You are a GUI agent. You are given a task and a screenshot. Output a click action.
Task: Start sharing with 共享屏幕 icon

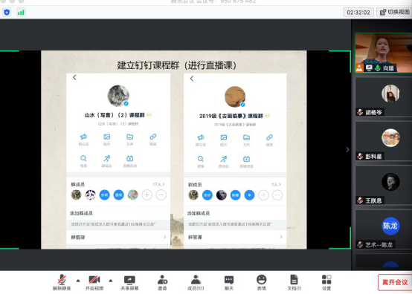coord(129,282)
